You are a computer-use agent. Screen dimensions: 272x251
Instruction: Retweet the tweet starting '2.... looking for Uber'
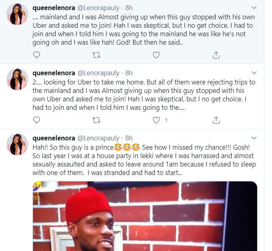coord(96,120)
